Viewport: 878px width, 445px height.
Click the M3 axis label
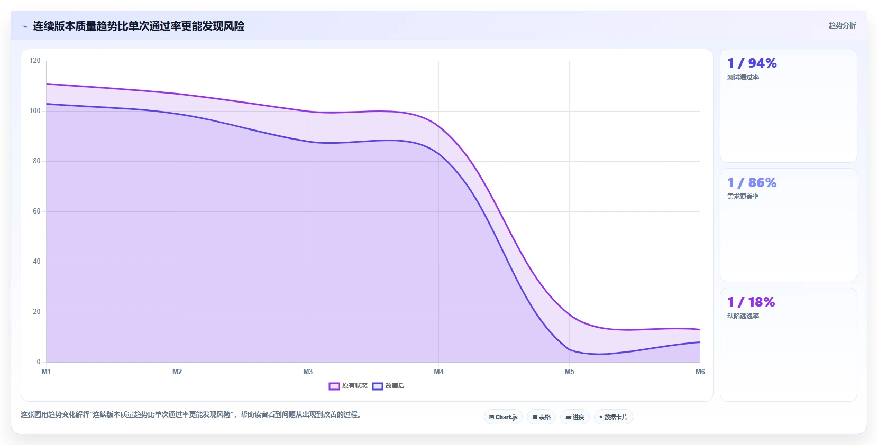pyautogui.click(x=308, y=372)
